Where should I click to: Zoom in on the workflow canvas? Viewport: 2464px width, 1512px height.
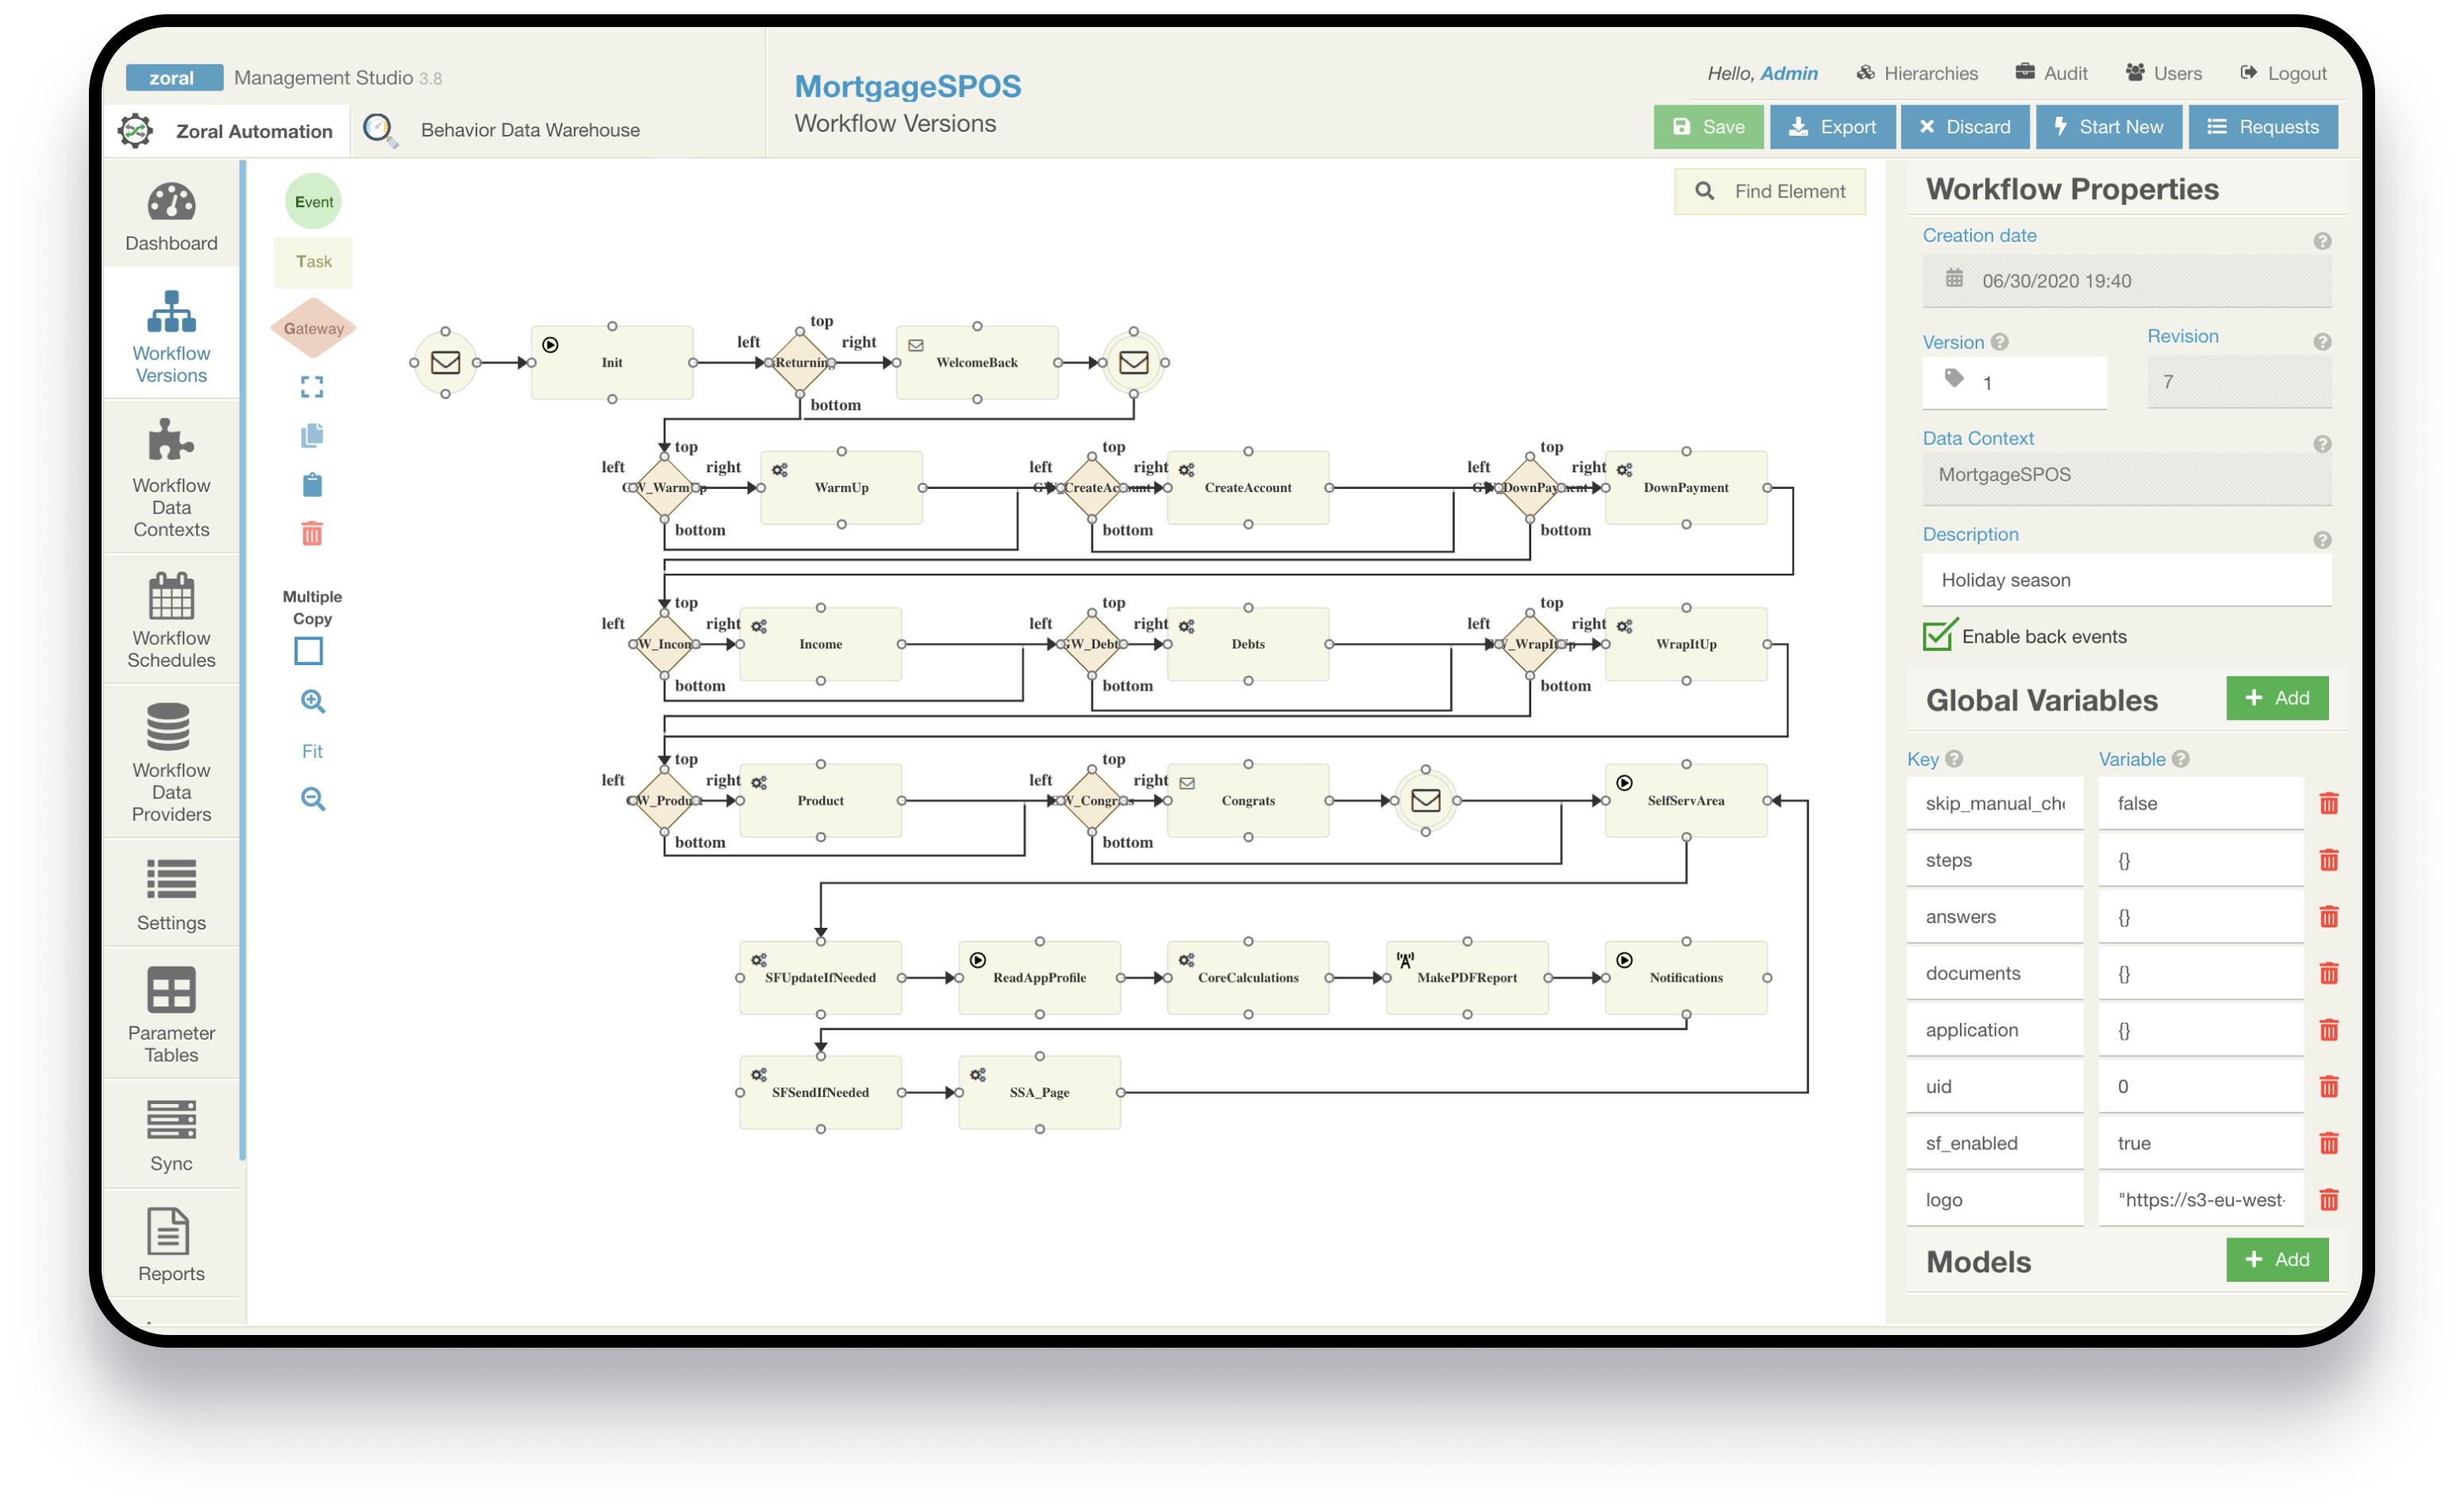tap(313, 701)
